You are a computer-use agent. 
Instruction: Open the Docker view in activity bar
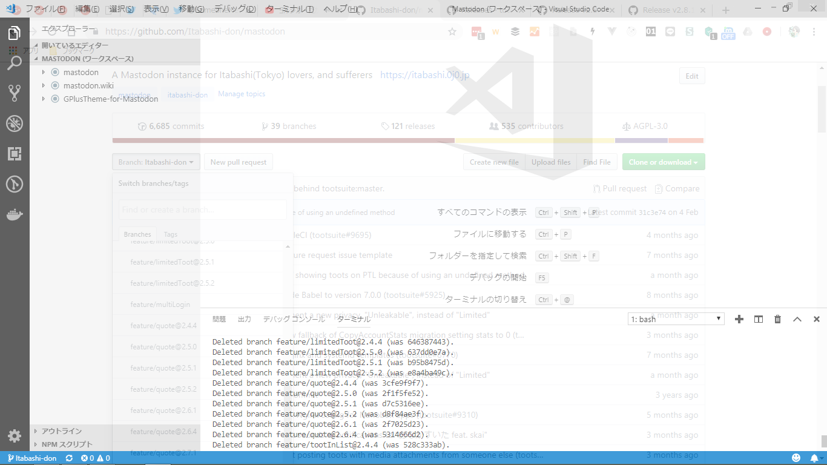pos(15,214)
